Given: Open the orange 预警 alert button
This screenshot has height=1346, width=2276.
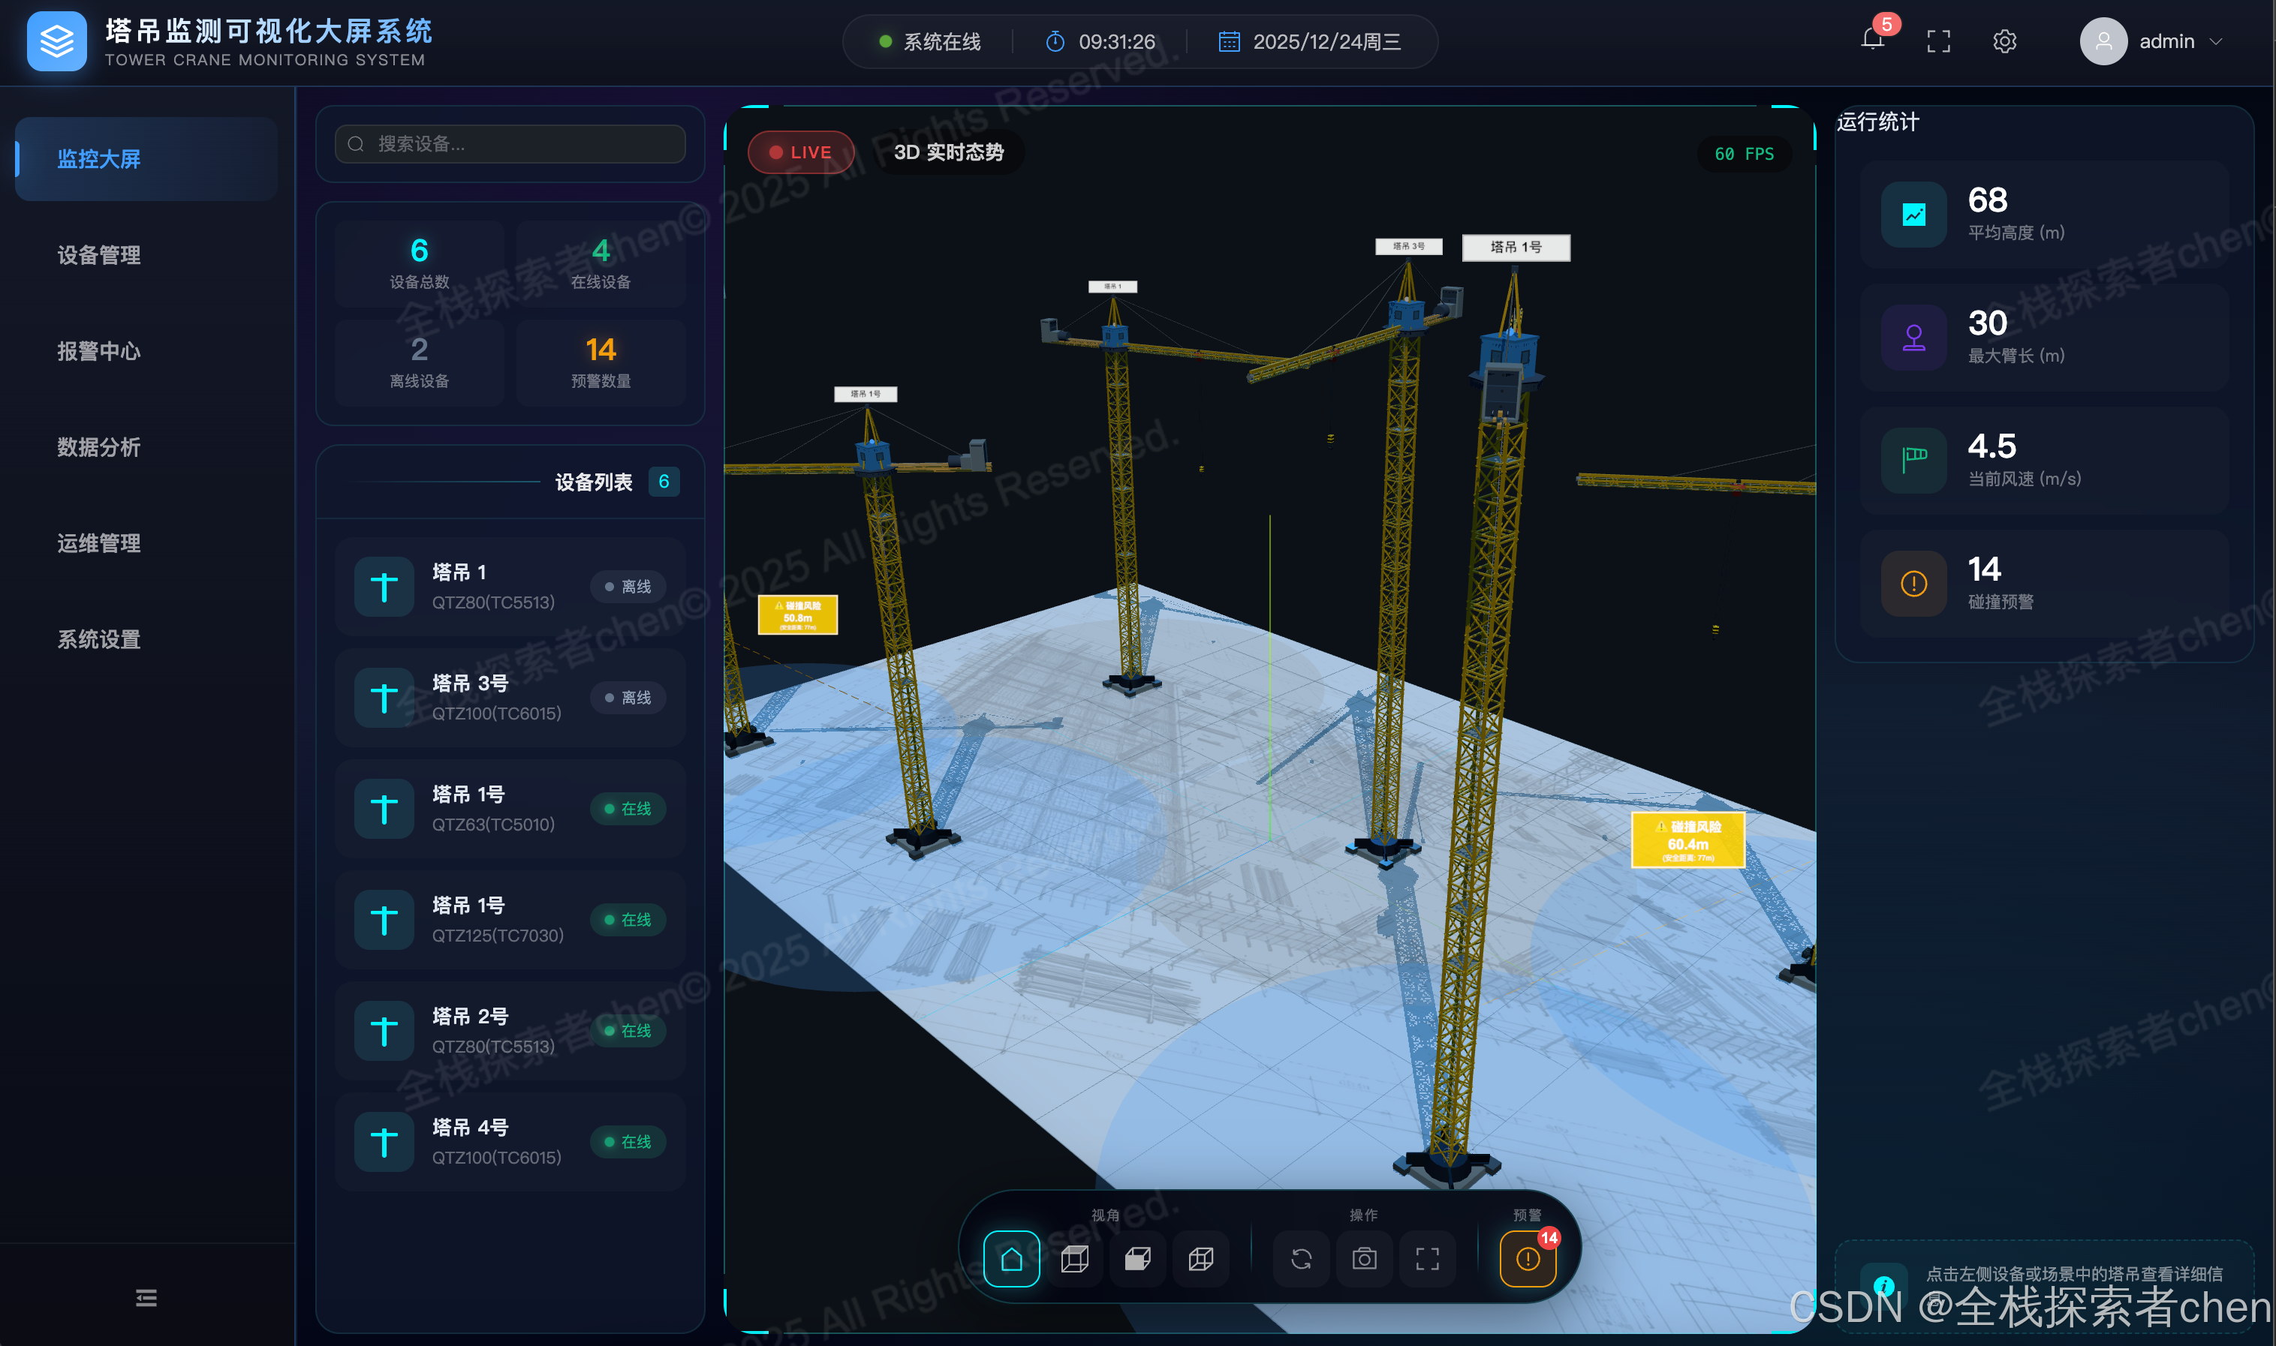Looking at the screenshot, I should click(x=1528, y=1259).
